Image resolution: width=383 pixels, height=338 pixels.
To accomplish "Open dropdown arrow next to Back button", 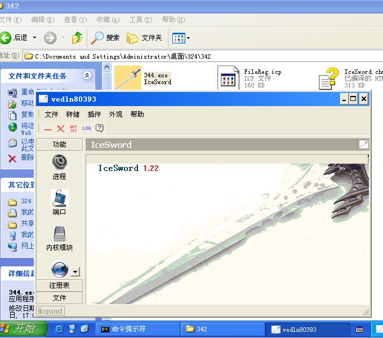I will pos(34,38).
